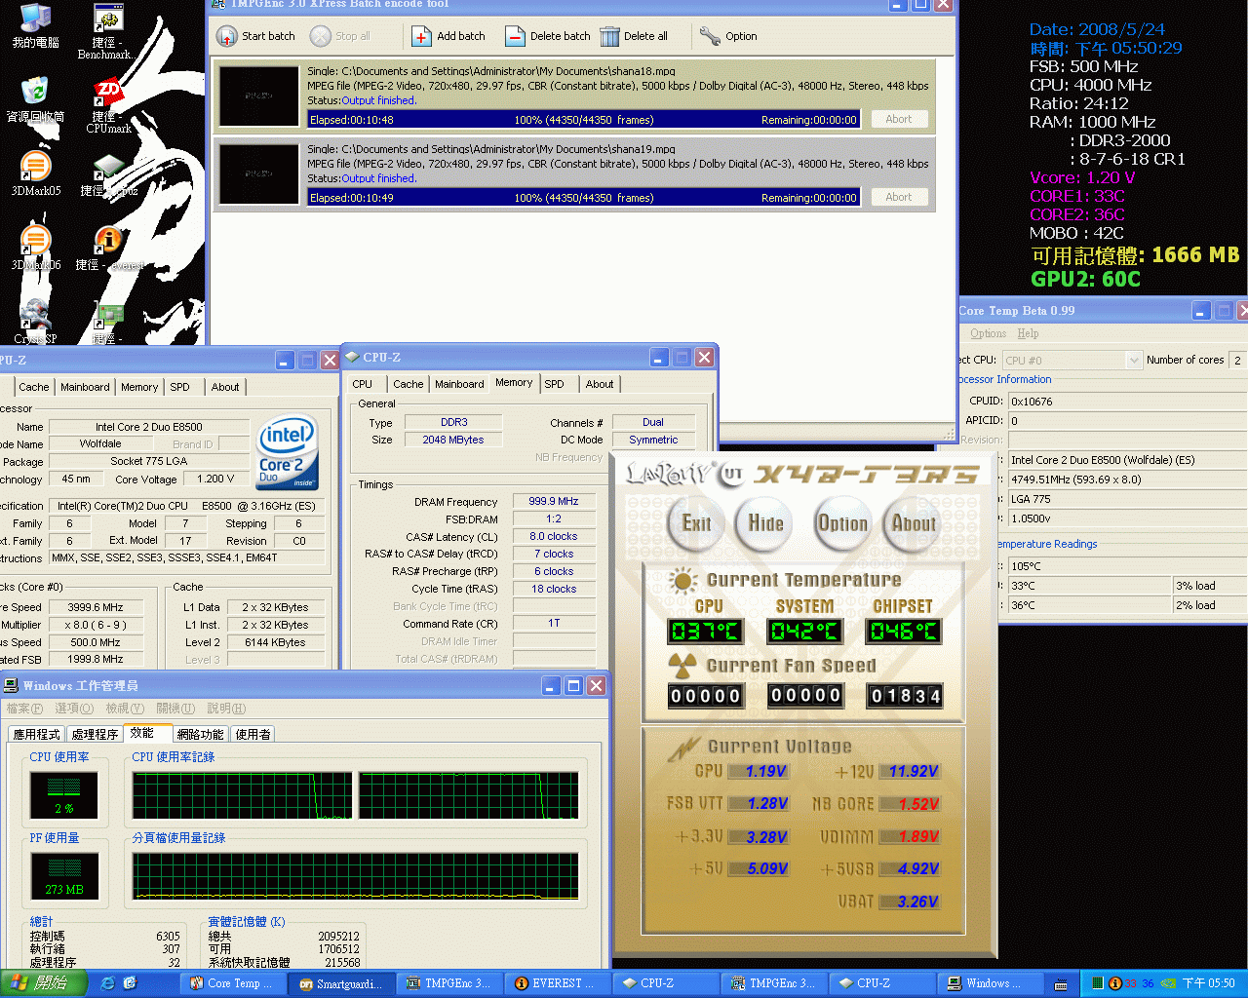The width and height of the screenshot is (1248, 998).
Task: Open TMPGEnc Option tool
Action: tap(728, 36)
